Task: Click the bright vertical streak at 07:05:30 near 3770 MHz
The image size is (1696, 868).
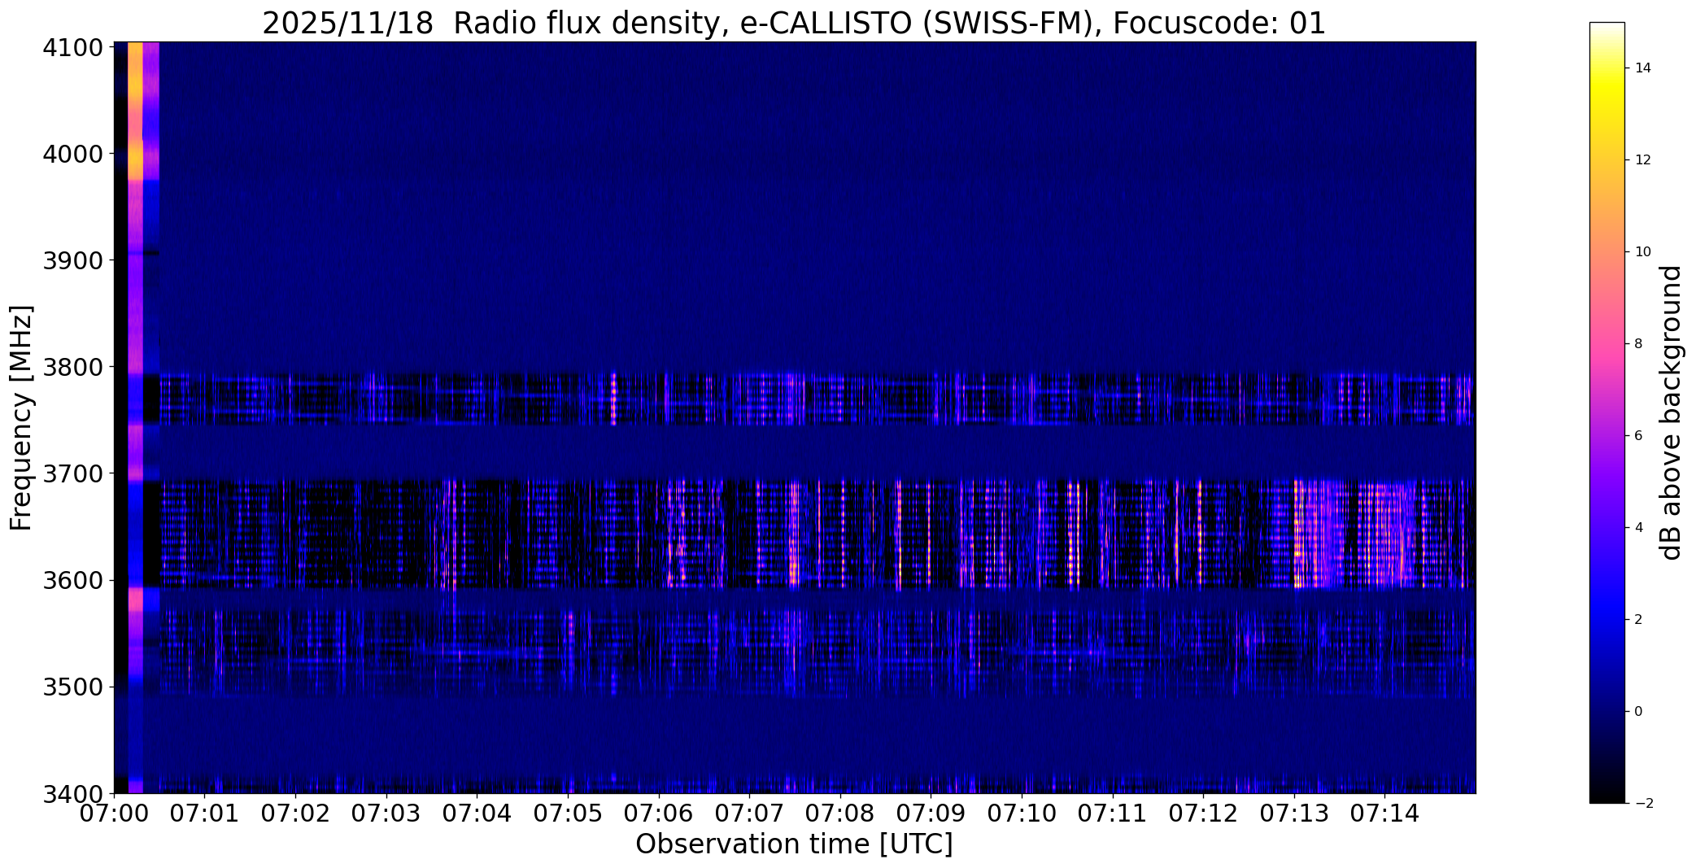Action: (613, 399)
